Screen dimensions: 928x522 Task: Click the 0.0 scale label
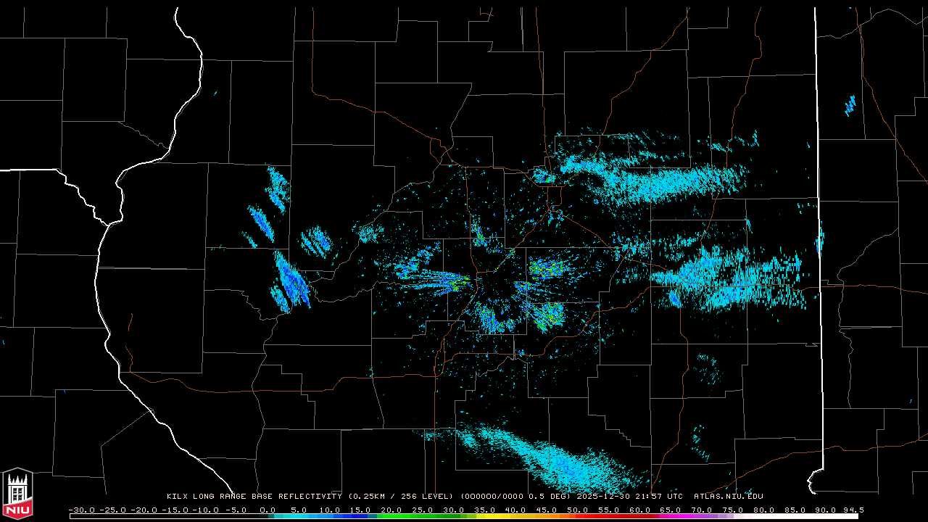pyautogui.click(x=268, y=510)
